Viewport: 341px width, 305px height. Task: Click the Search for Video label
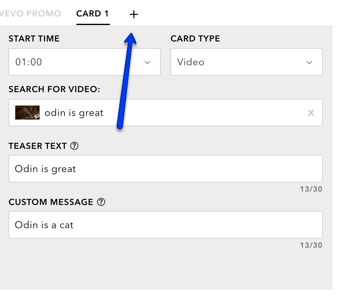(x=54, y=89)
